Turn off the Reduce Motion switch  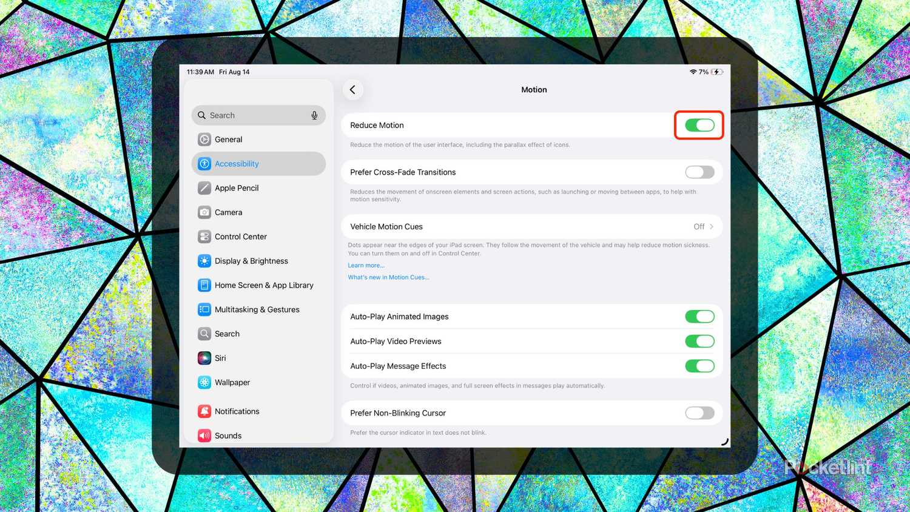point(699,125)
